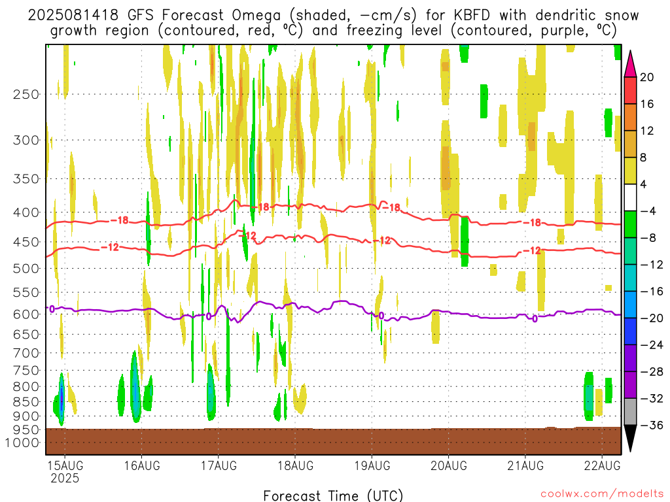
Task: Click the colorbar label 16
Action: pos(647,104)
